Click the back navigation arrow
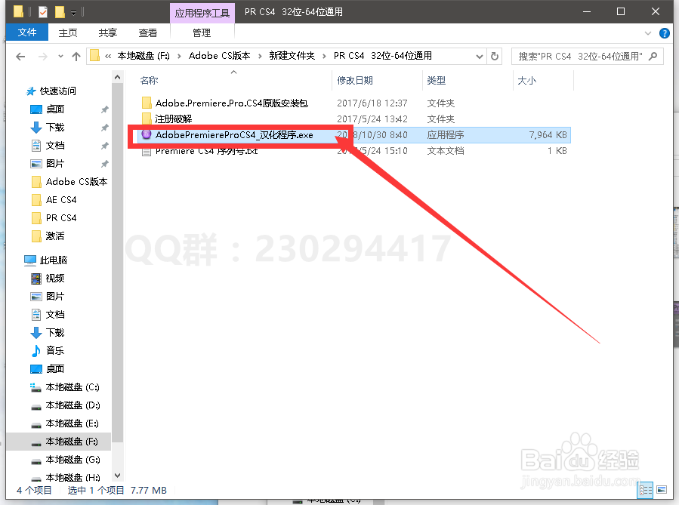679x505 pixels. 20,57
